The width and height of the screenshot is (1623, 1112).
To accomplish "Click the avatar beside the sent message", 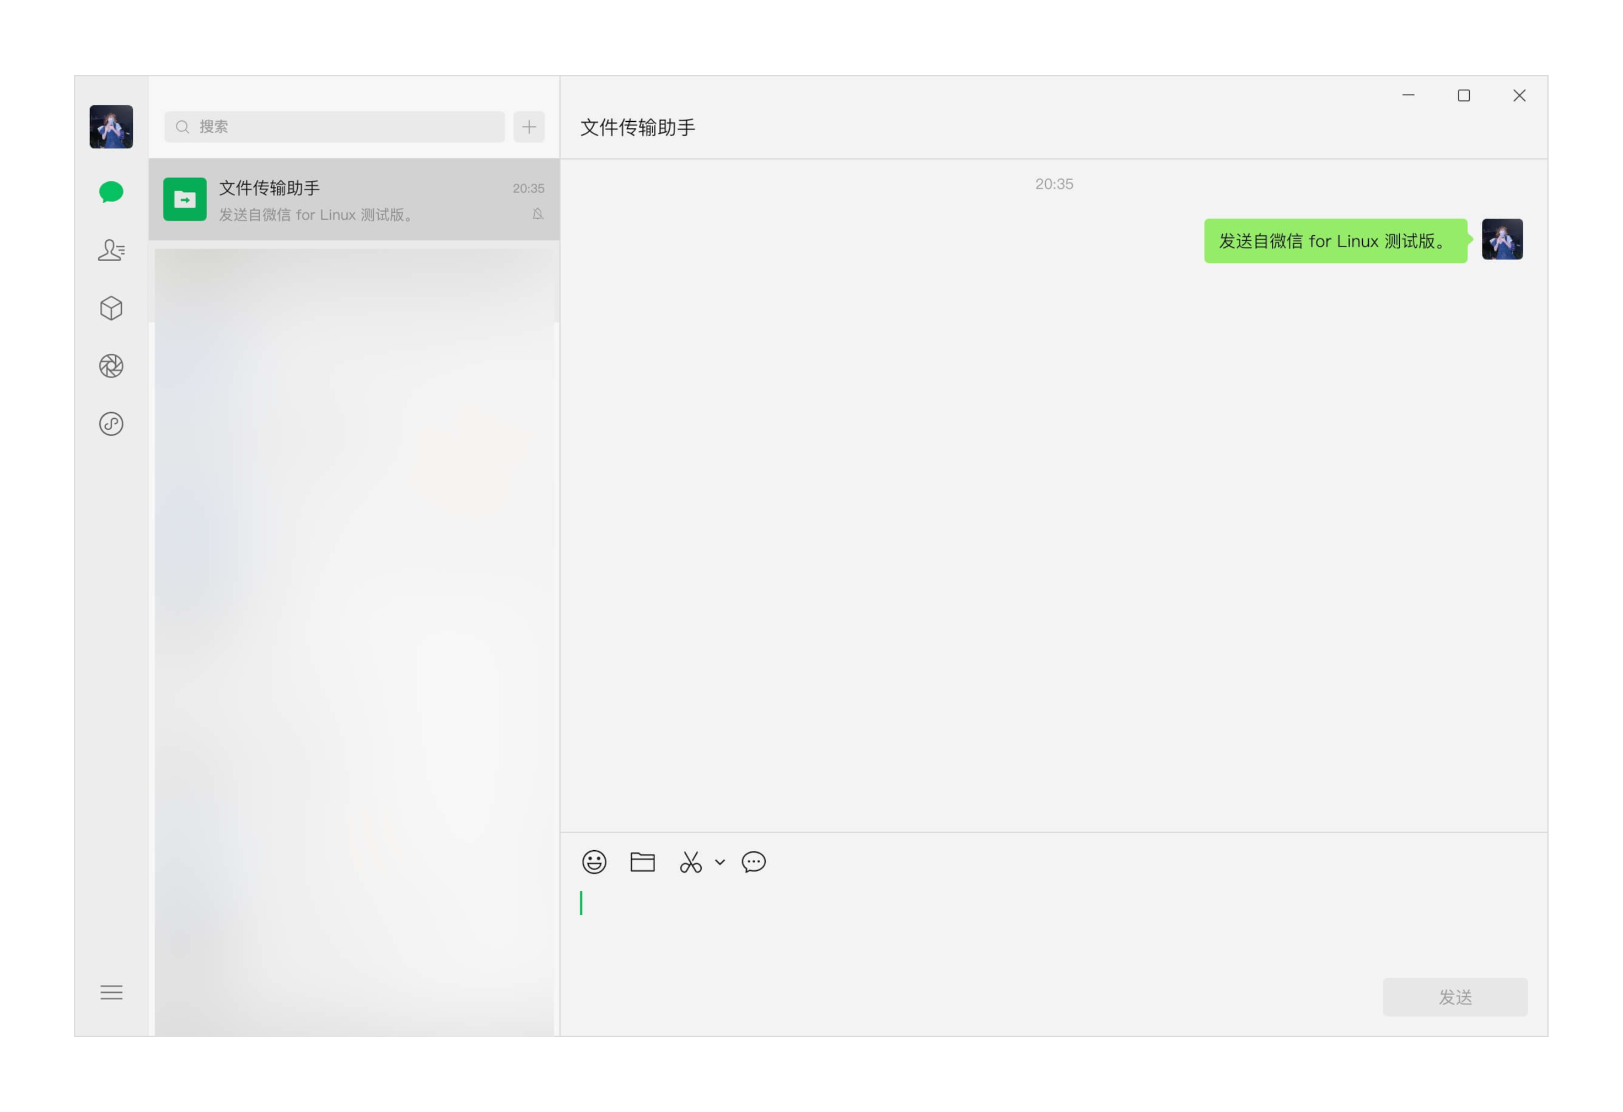I will point(1502,240).
